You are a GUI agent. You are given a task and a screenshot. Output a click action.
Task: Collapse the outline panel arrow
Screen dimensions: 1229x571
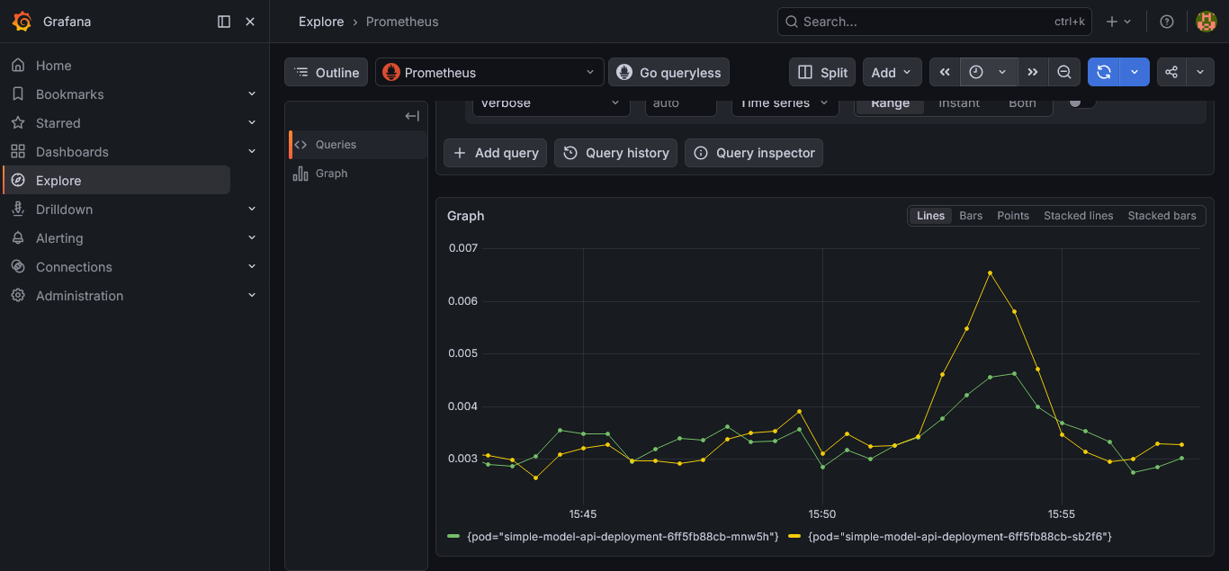[x=412, y=116]
